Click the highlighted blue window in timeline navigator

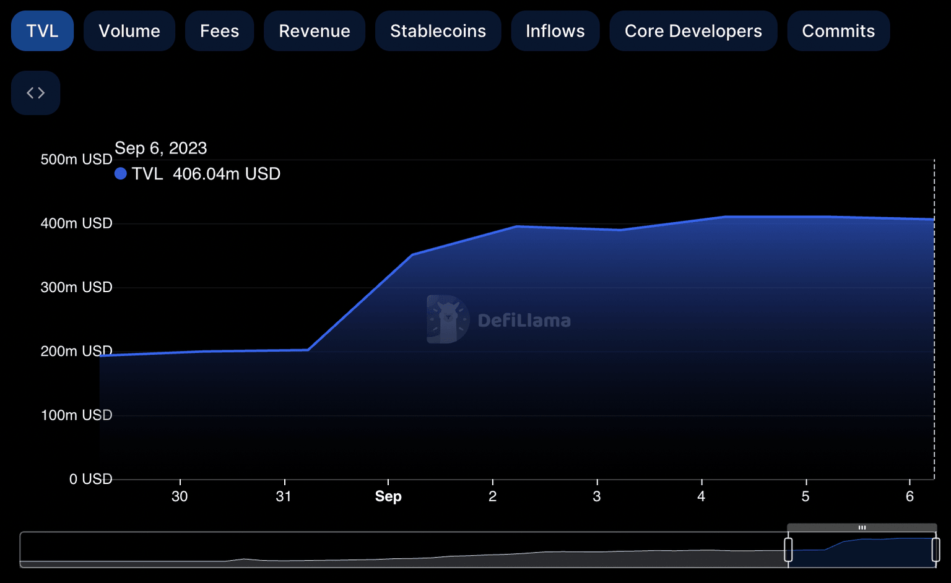(862, 551)
